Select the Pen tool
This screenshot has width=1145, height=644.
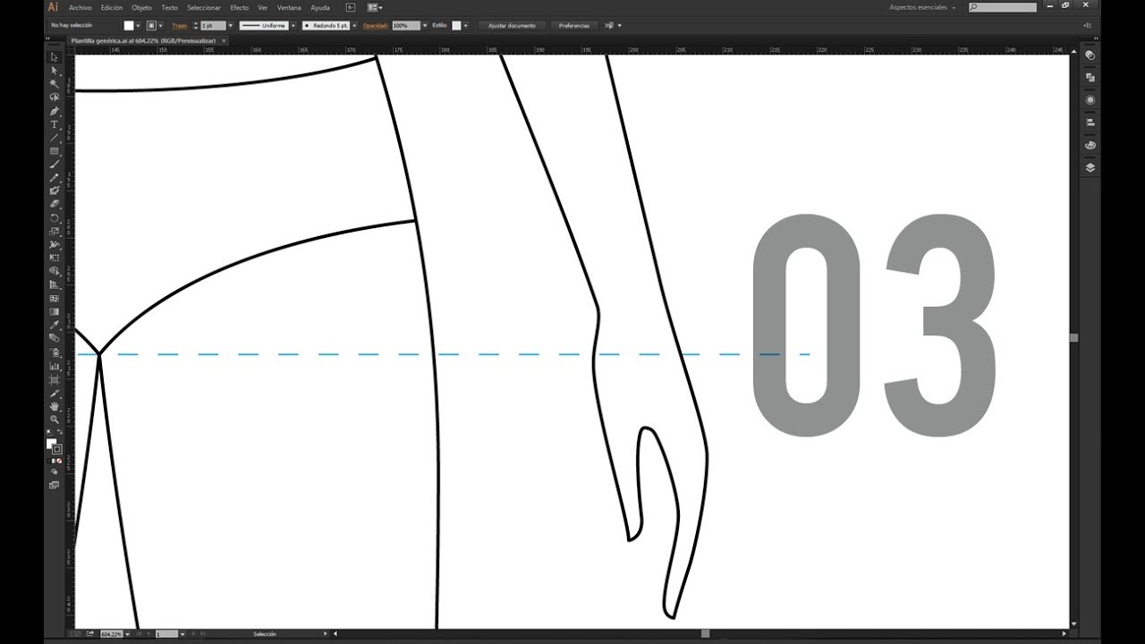pyautogui.click(x=55, y=111)
